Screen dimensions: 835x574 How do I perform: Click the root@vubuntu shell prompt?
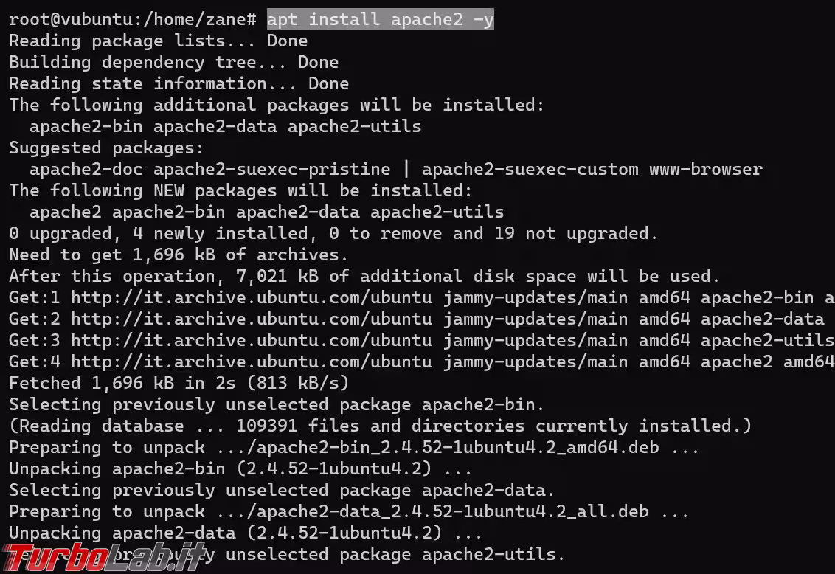tap(132, 20)
